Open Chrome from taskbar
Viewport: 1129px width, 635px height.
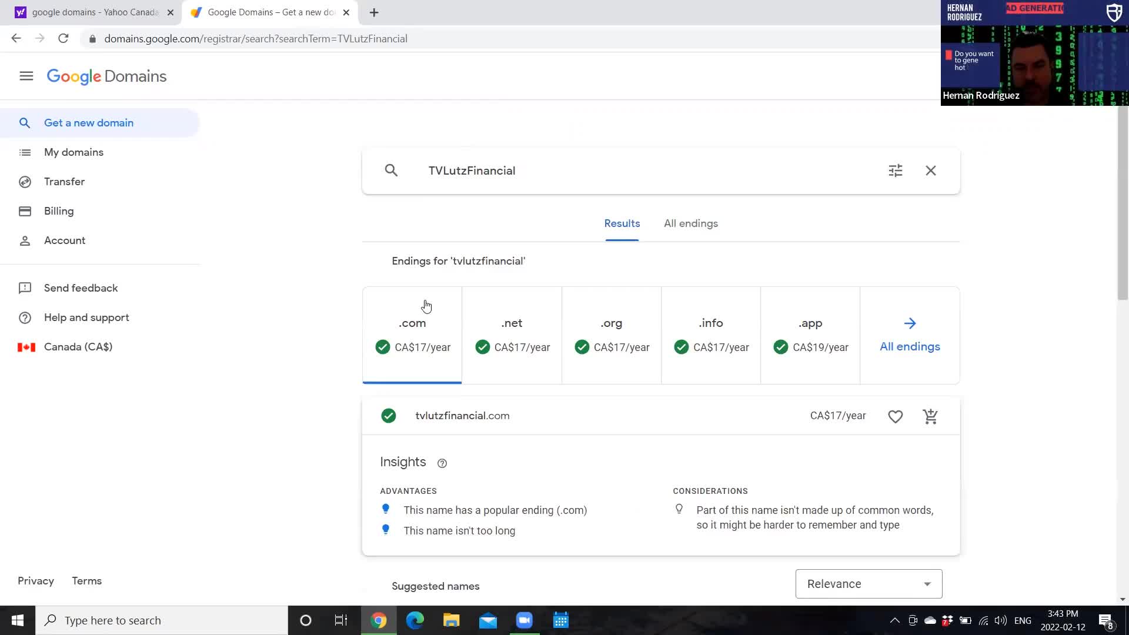tap(379, 620)
